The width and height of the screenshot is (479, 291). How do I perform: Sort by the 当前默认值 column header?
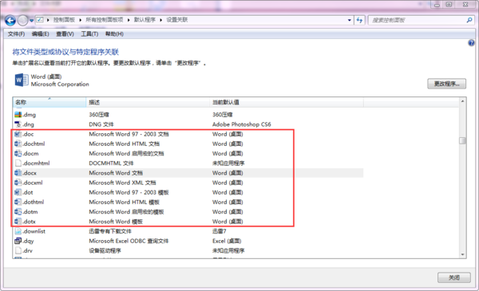point(287,102)
